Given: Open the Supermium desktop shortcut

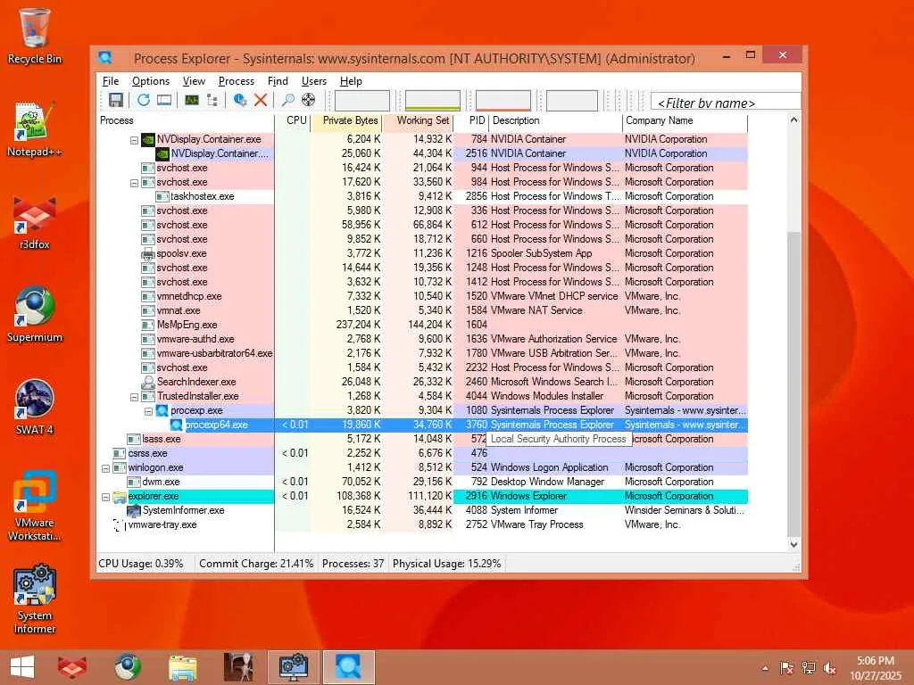Looking at the screenshot, I should click(35, 315).
